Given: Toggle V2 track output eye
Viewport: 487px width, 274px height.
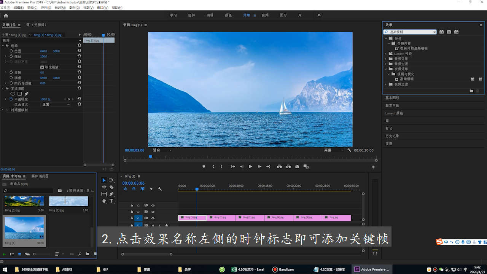Looking at the screenshot, I should [x=153, y=212].
